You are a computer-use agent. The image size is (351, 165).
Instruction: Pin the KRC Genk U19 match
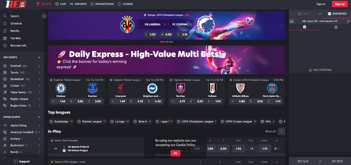[348, 21]
